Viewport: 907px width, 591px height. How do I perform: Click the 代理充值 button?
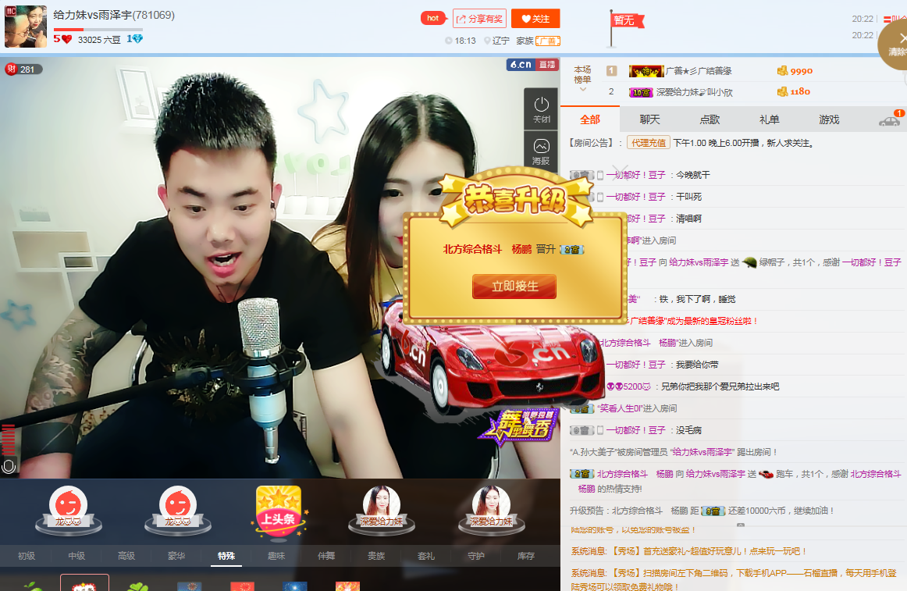[x=649, y=143]
